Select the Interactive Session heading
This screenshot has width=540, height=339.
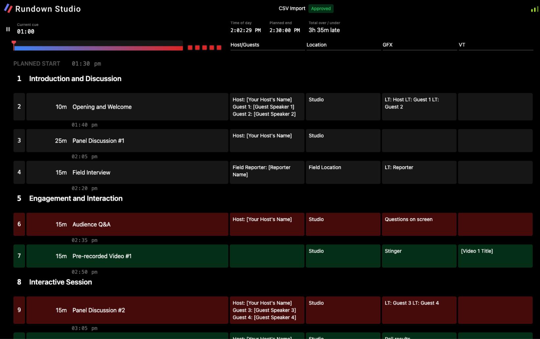[x=60, y=282]
